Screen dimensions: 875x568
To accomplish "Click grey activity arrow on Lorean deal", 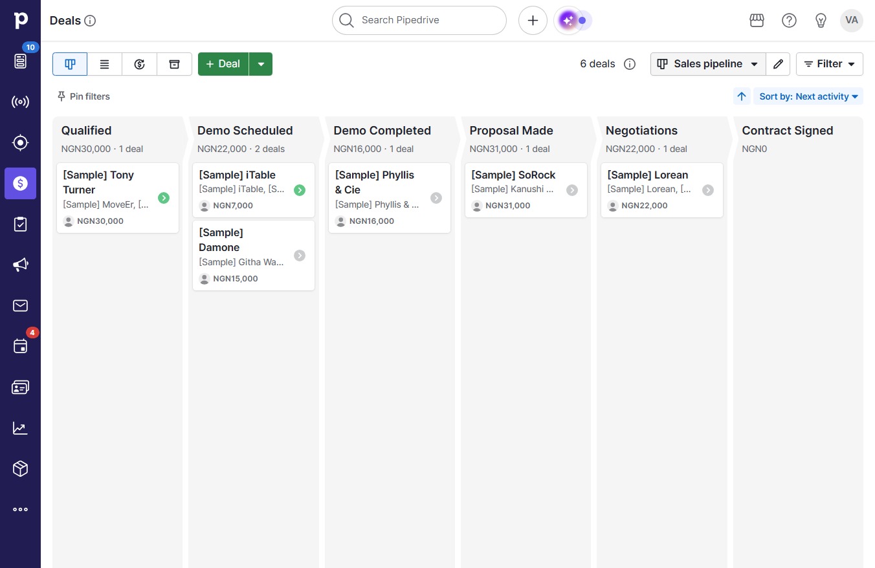I will (708, 190).
